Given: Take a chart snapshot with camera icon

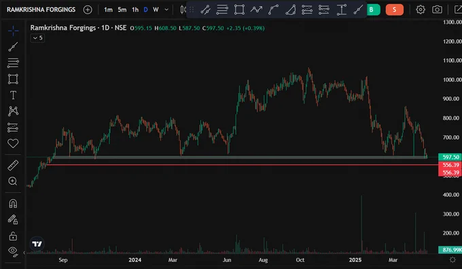Looking at the screenshot, I should (437, 10).
